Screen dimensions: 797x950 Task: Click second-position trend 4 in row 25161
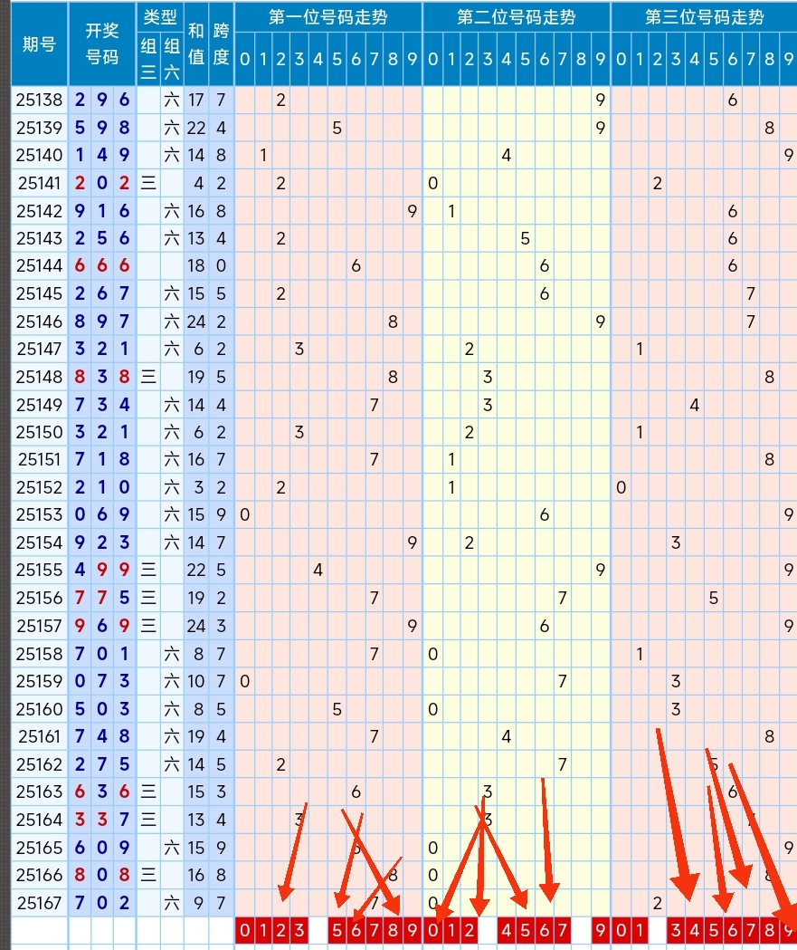[x=507, y=737]
